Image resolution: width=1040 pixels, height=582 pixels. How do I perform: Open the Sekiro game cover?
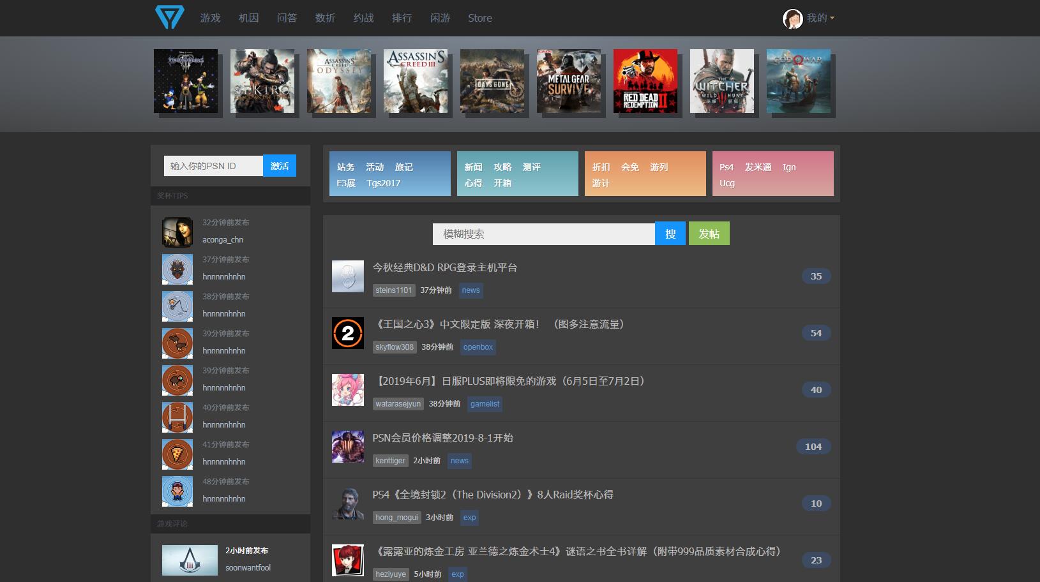(x=262, y=81)
